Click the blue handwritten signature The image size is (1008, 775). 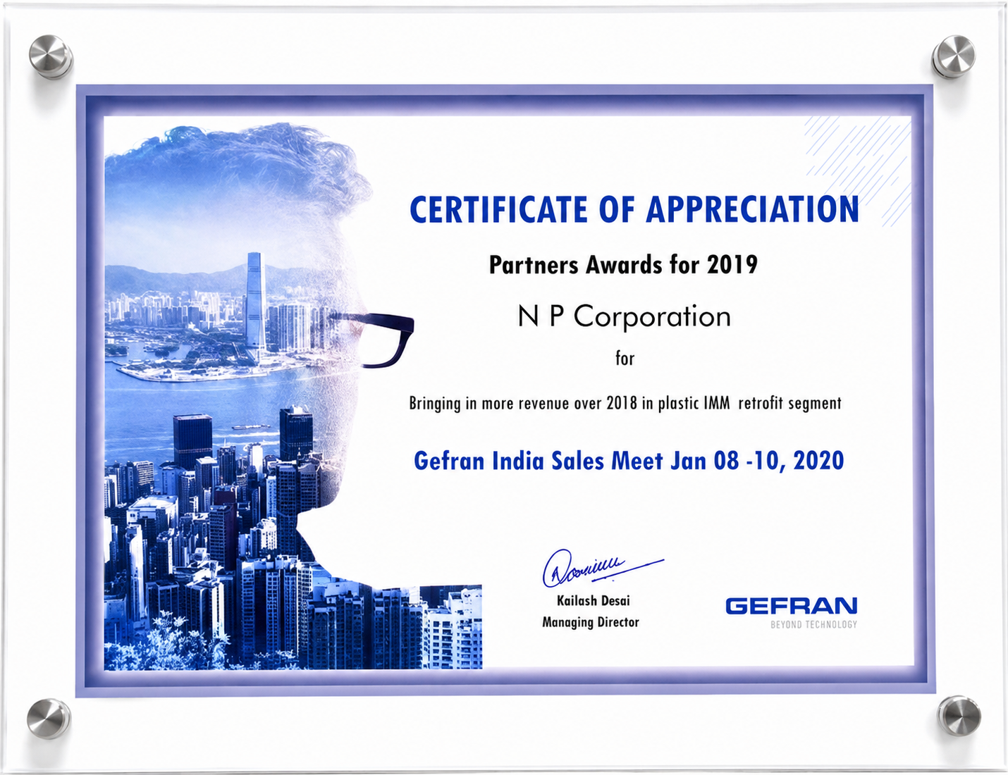click(602, 568)
